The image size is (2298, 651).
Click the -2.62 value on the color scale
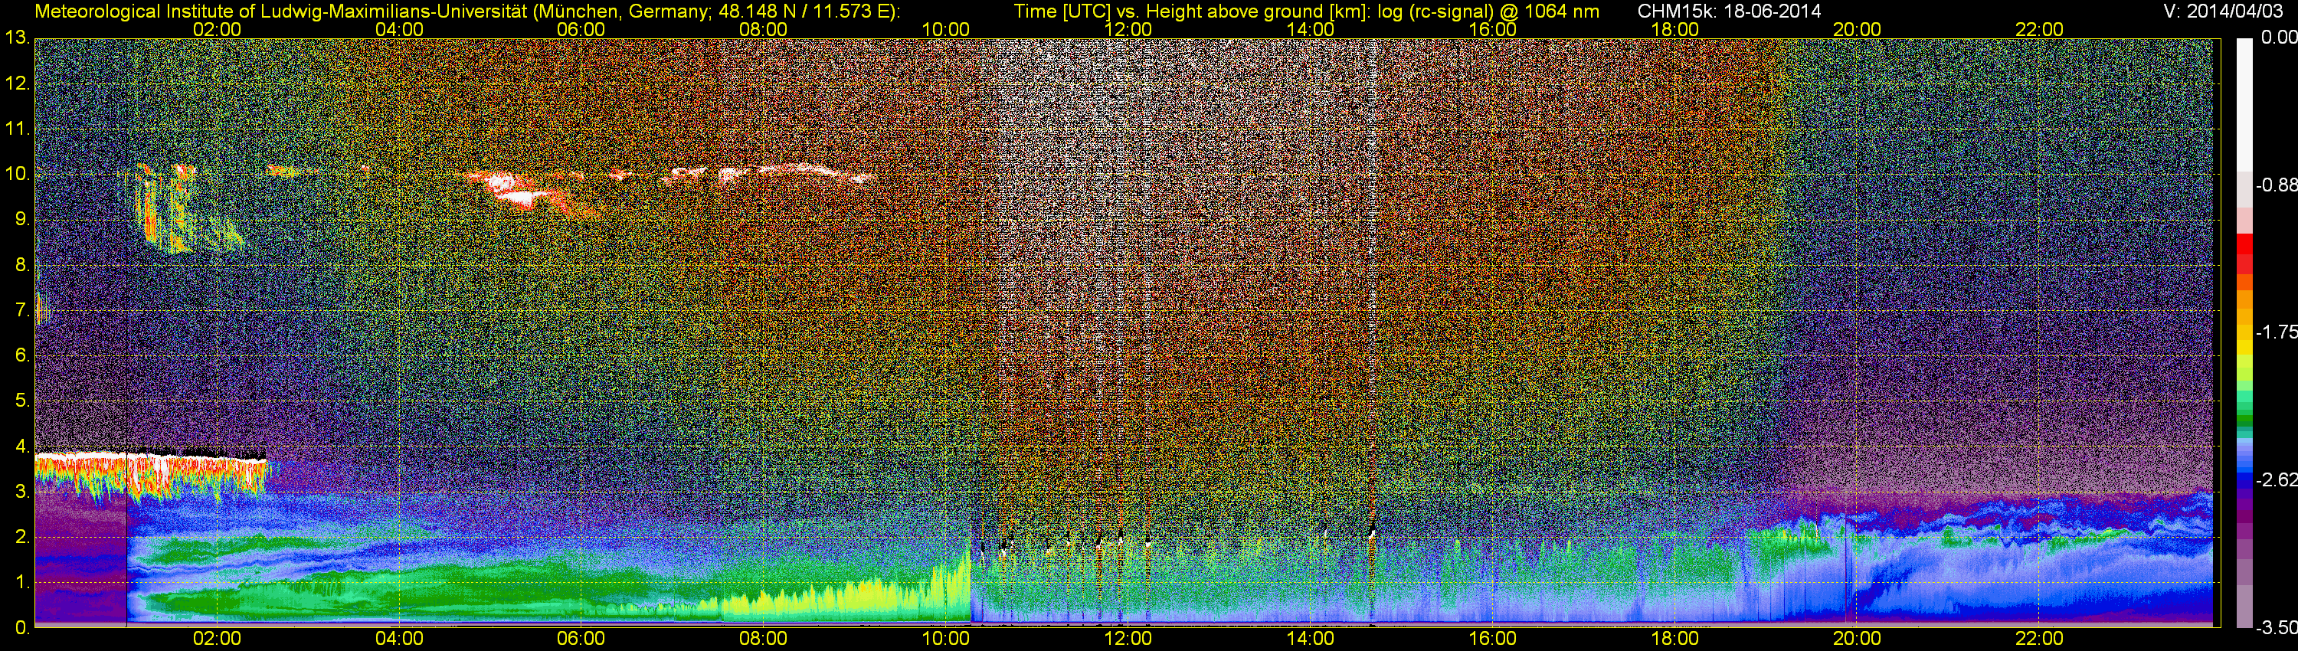(x=2276, y=479)
